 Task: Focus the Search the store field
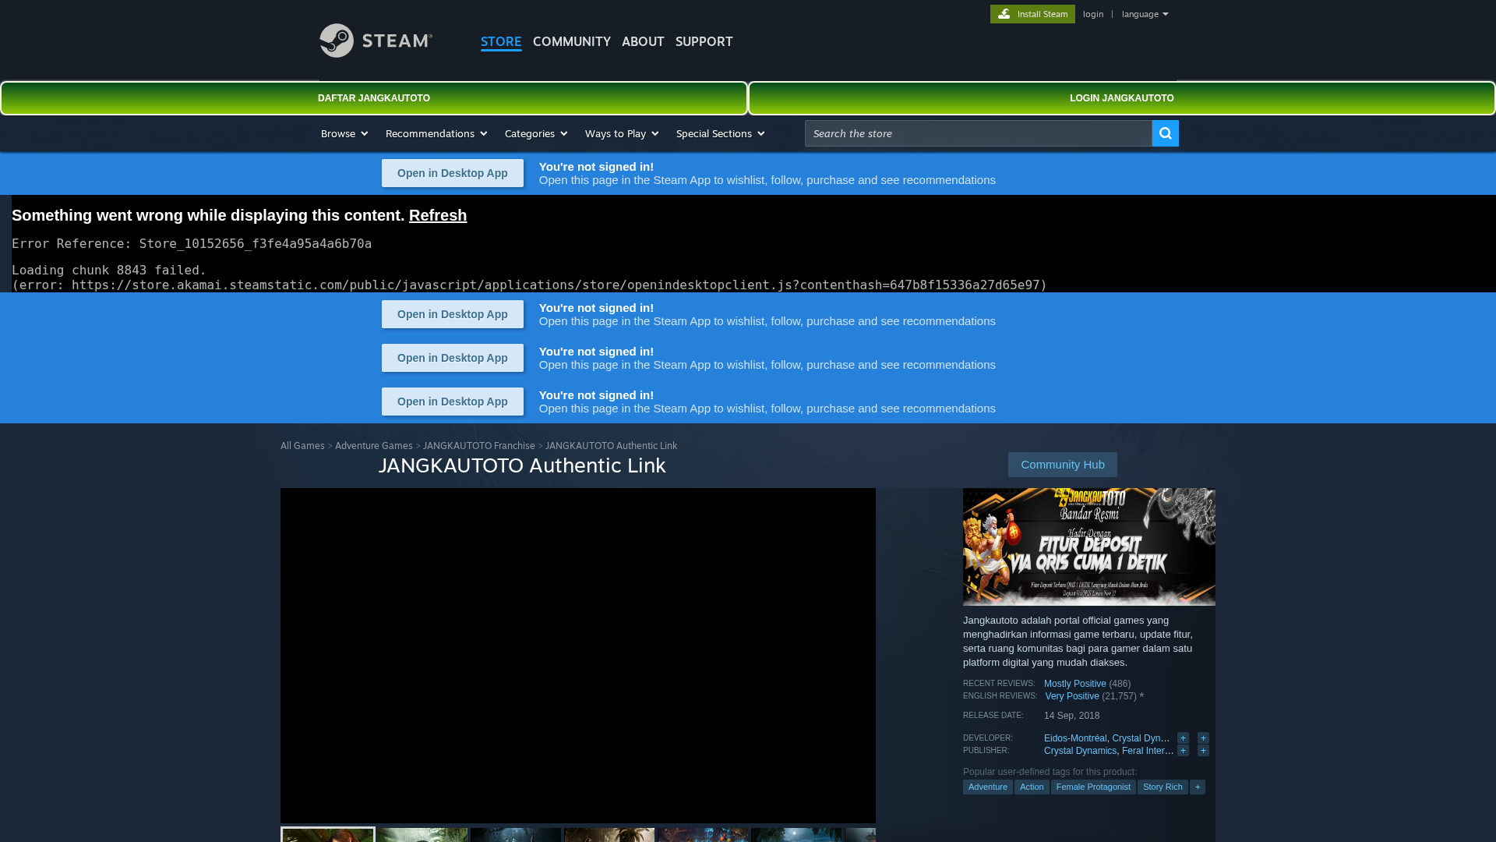coord(978,133)
